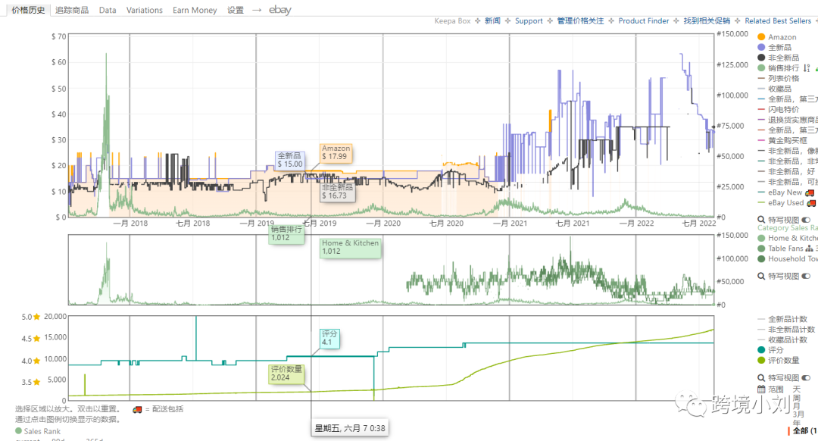Screen dimensions: 818x441
Task: Click the sort icon beside 销售排行
Action: 807,68
